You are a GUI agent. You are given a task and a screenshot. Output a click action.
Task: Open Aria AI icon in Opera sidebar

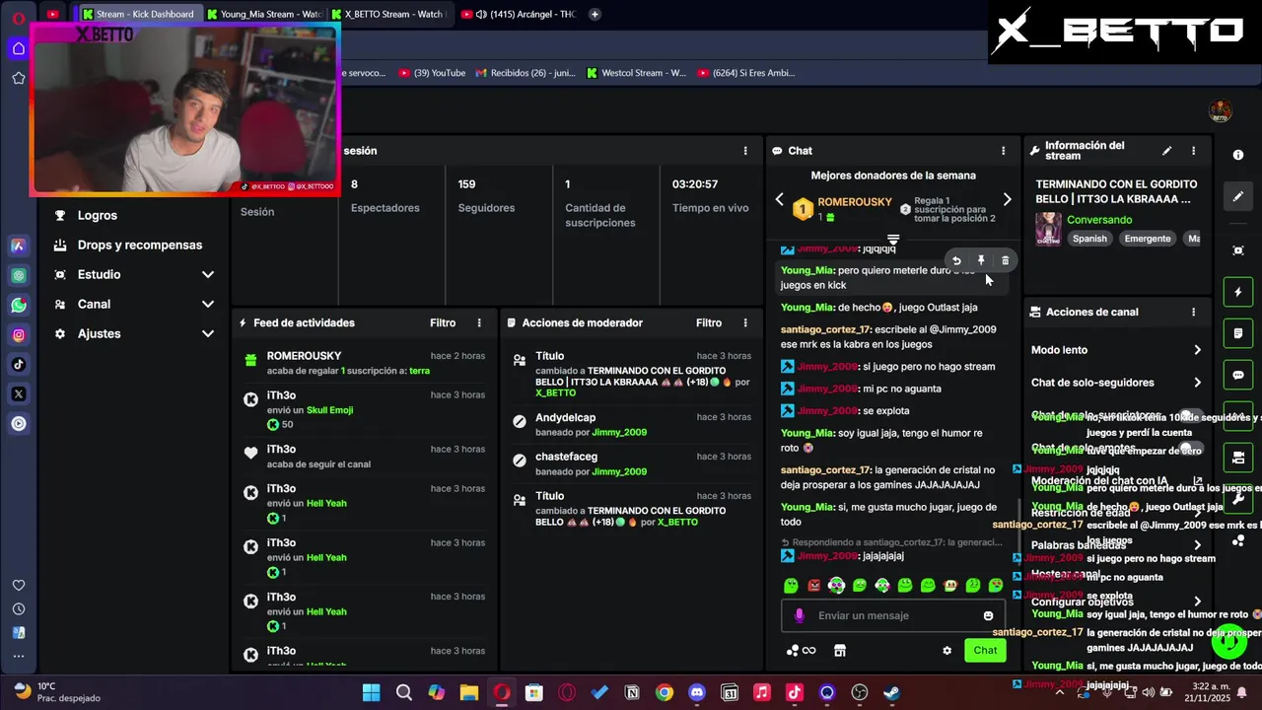(x=19, y=247)
